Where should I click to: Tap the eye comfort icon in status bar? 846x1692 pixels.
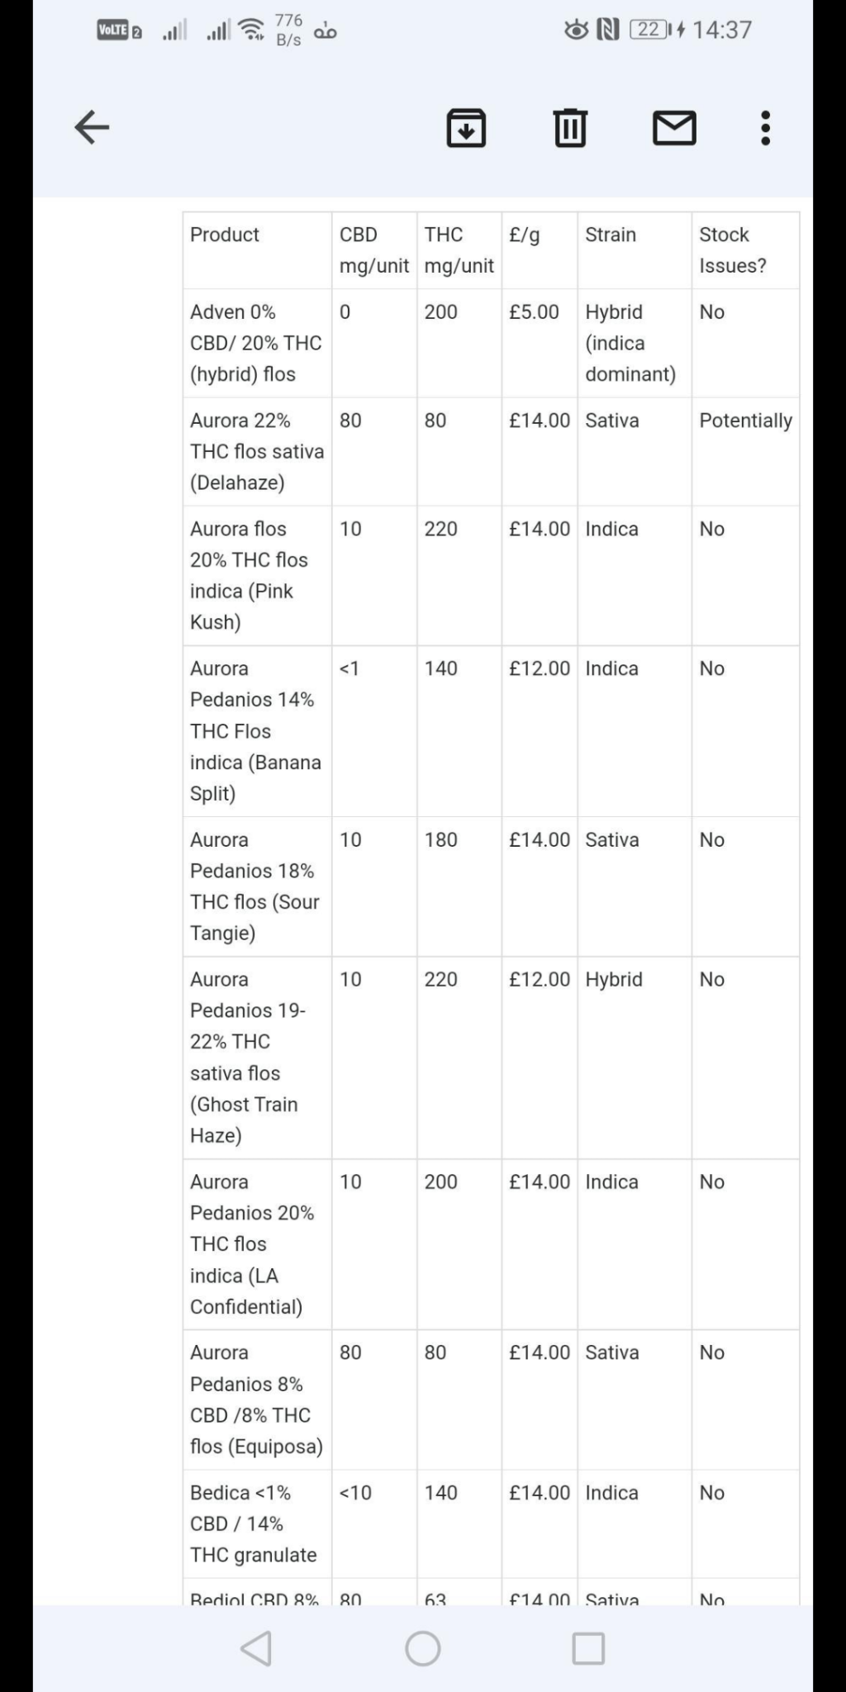click(x=576, y=31)
